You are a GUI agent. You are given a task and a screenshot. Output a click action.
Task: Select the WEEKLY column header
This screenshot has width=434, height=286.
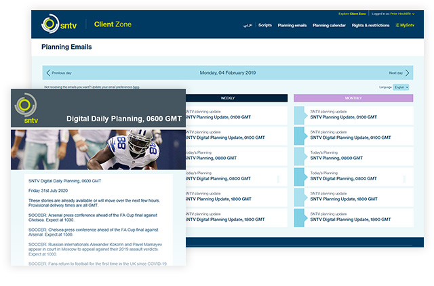(228, 98)
